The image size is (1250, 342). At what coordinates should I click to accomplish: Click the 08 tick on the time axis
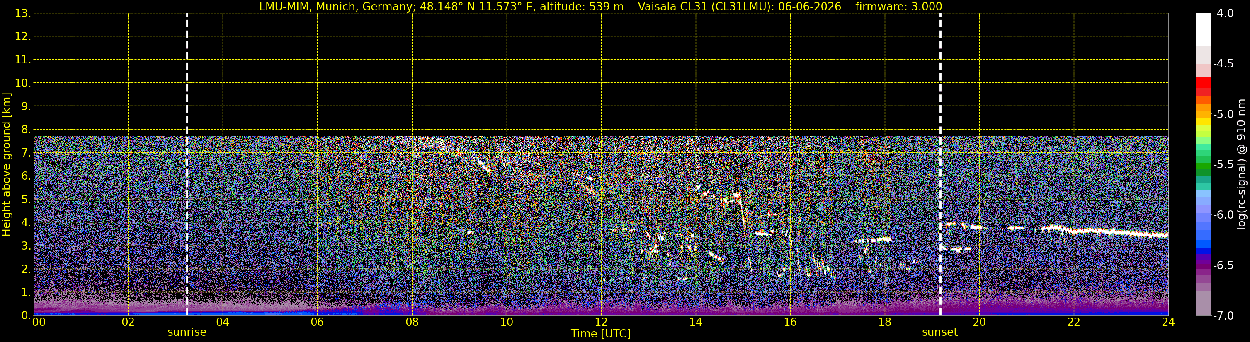(412, 322)
